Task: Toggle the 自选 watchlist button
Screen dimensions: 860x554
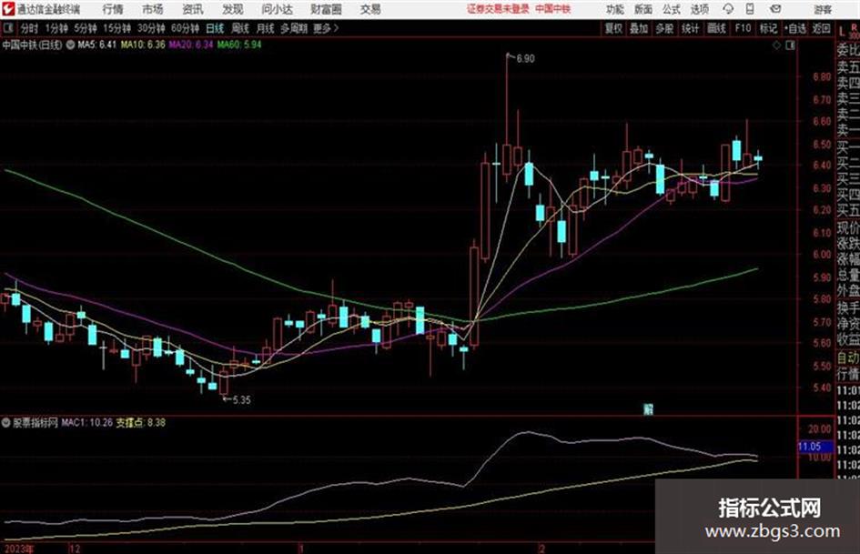Action: pyautogui.click(x=795, y=28)
